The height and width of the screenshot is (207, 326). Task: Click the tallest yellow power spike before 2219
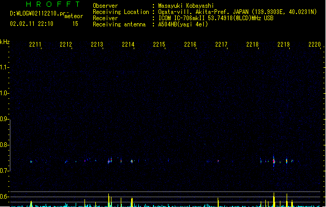pyautogui.click(x=274, y=200)
